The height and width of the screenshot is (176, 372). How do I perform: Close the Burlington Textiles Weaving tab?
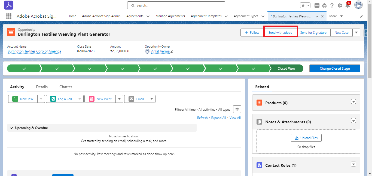[322, 16]
